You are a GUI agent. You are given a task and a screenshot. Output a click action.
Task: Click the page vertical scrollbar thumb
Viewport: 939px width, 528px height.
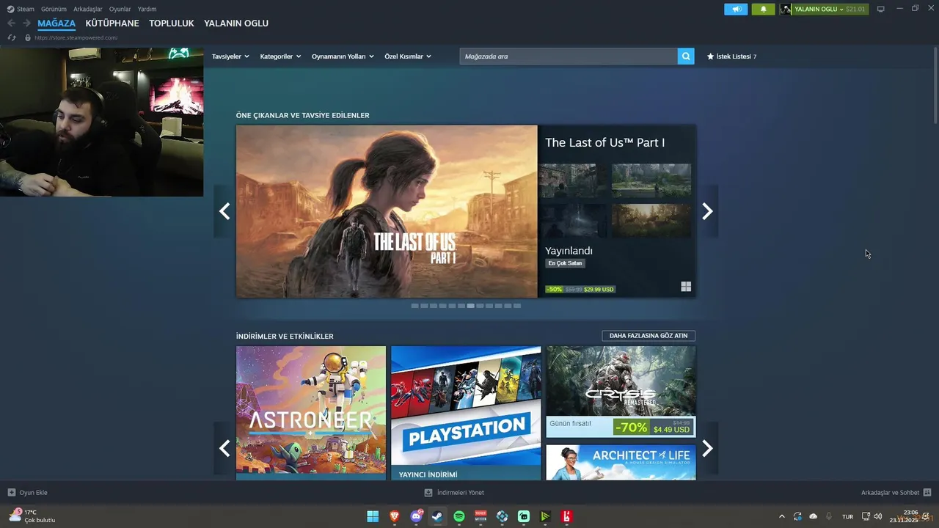pos(935,87)
